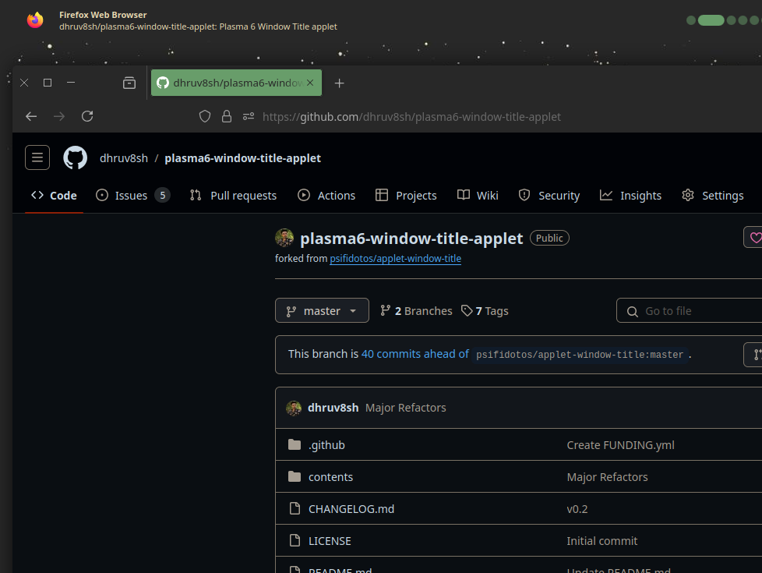762x573 pixels.
Task: Open the Wiki tab
Action: 478,196
